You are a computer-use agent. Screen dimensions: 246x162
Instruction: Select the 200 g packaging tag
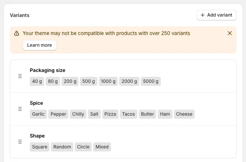coord(70,81)
